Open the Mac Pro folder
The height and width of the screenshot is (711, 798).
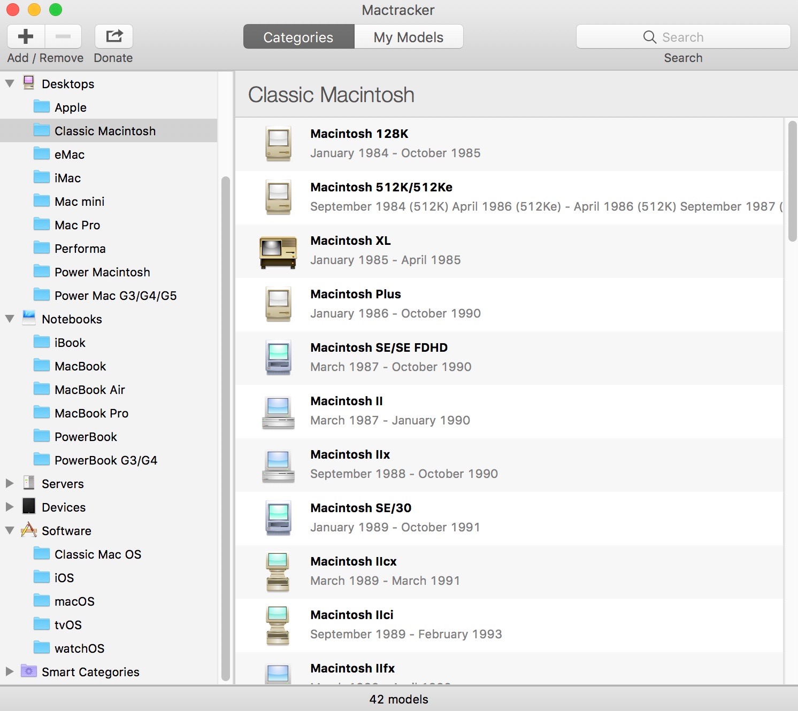(109, 225)
